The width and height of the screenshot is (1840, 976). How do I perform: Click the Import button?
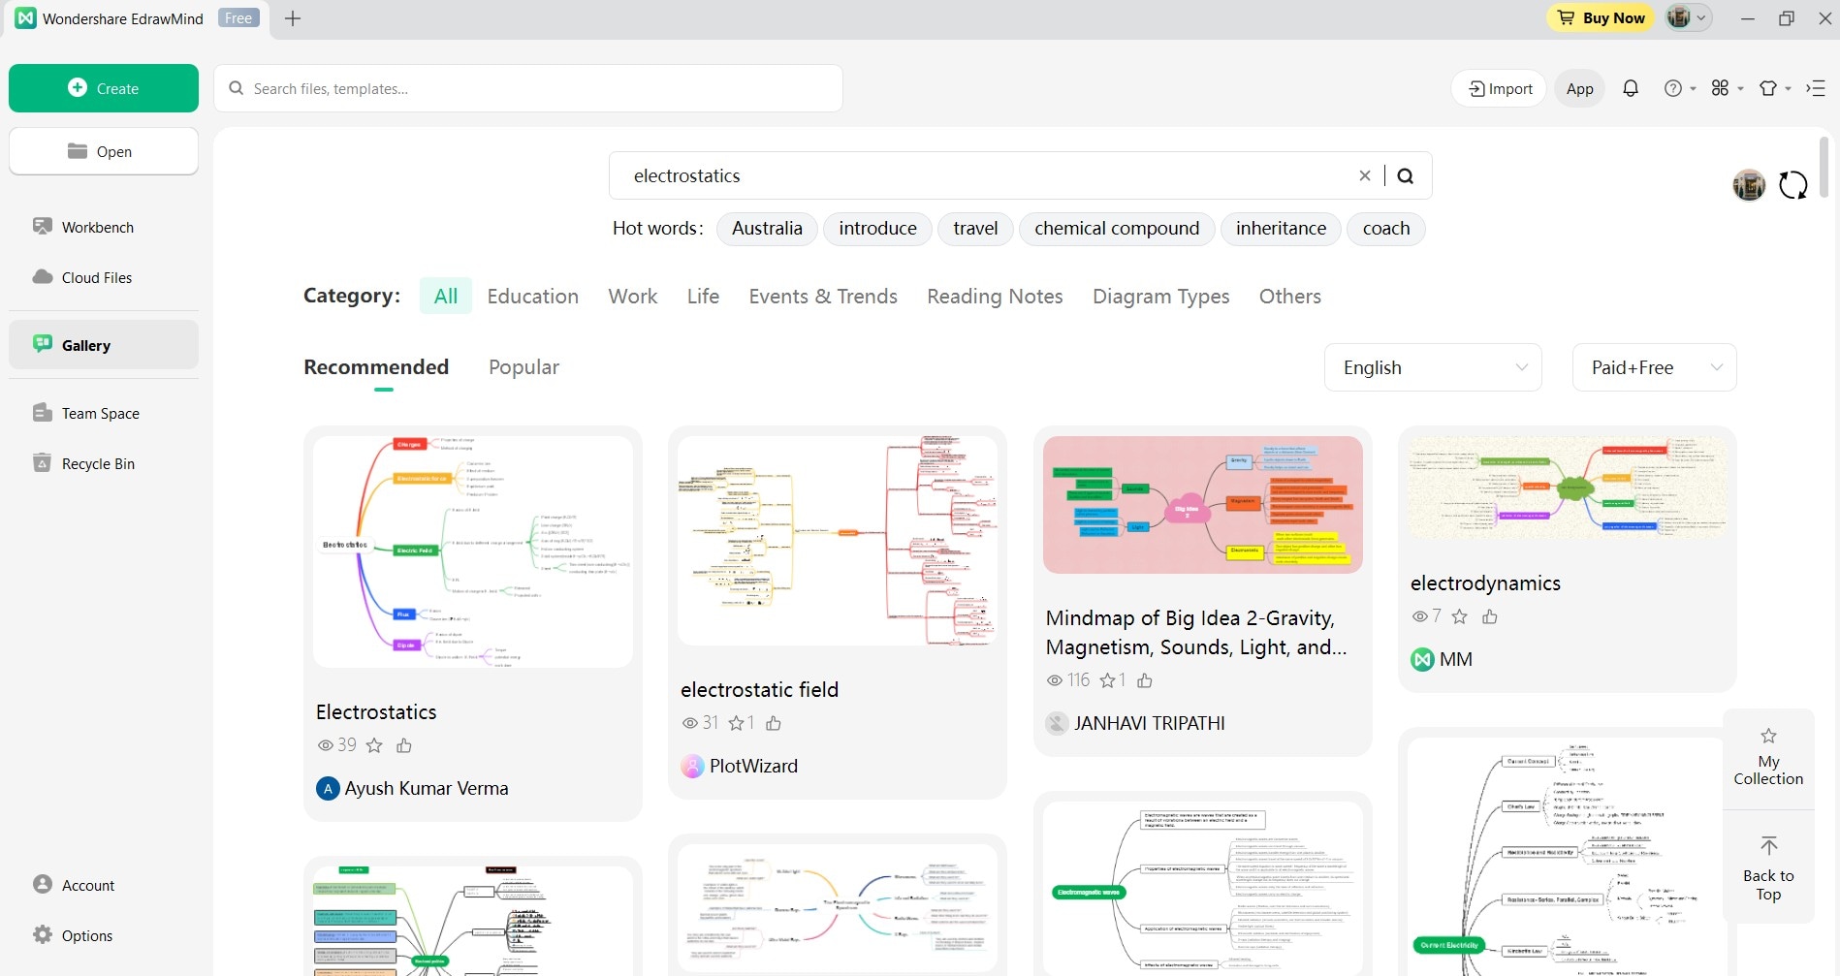(1500, 88)
